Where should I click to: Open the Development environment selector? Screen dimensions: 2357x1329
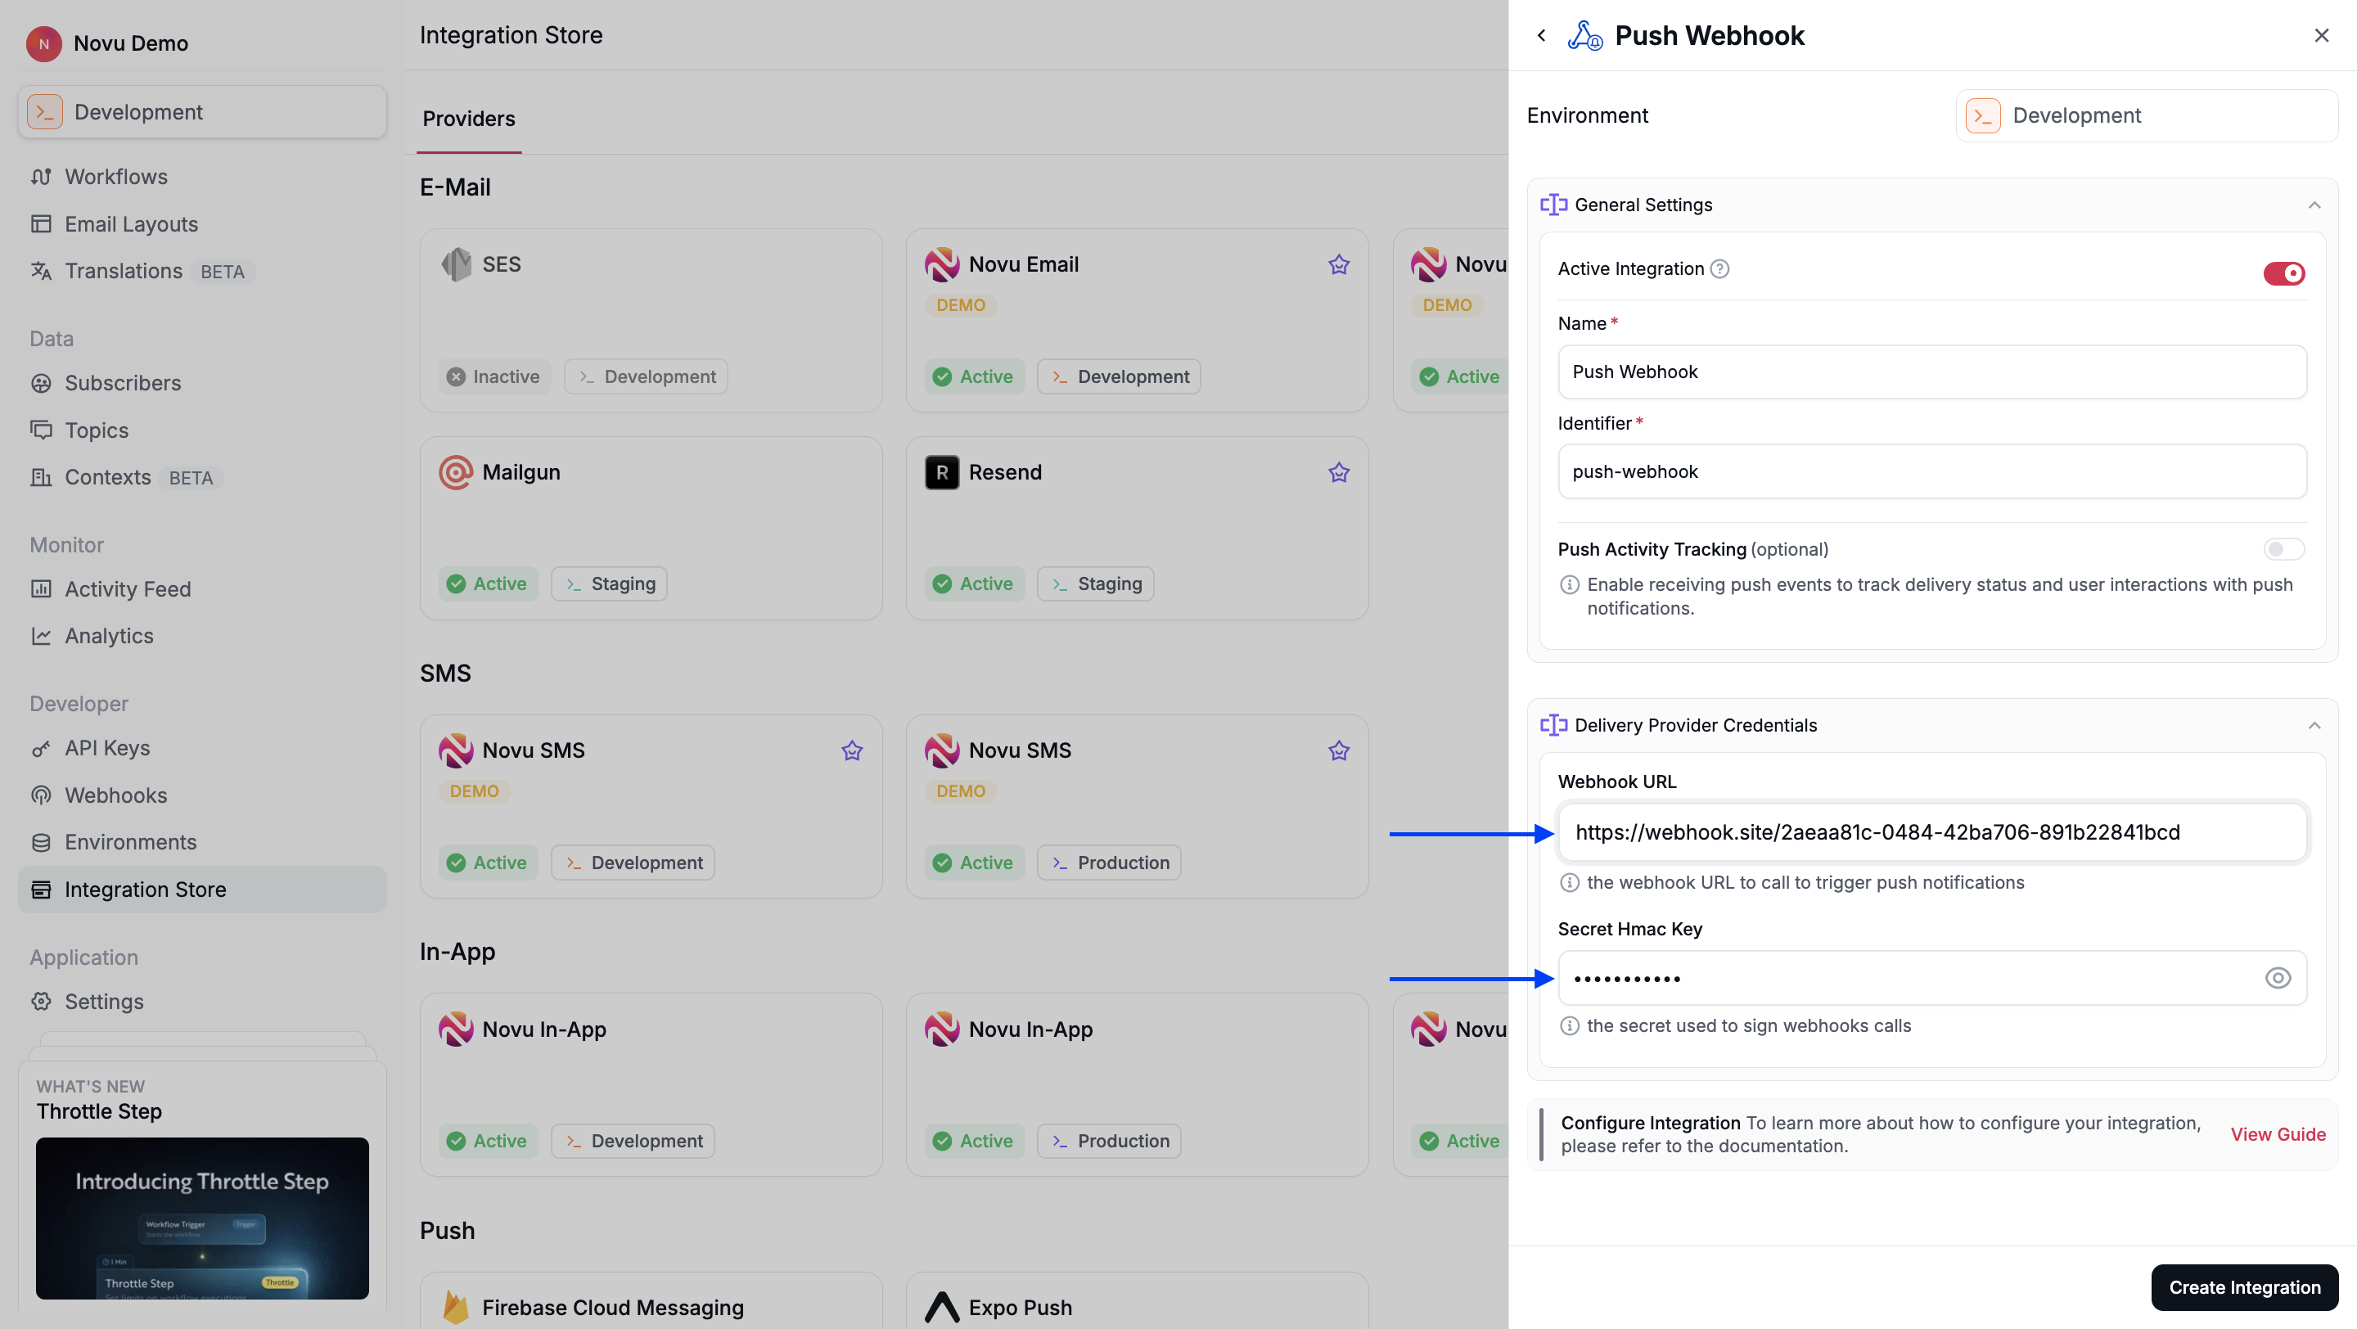point(2146,115)
